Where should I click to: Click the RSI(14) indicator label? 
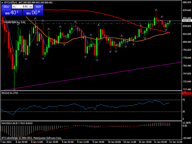click(x=10, y=93)
